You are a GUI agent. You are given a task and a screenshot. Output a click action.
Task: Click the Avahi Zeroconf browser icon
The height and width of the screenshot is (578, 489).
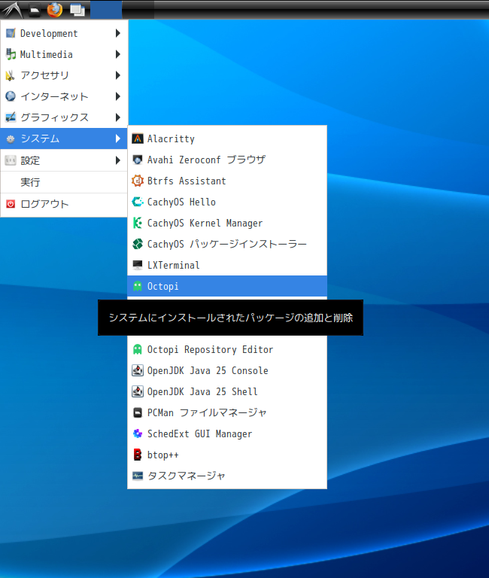(x=138, y=160)
